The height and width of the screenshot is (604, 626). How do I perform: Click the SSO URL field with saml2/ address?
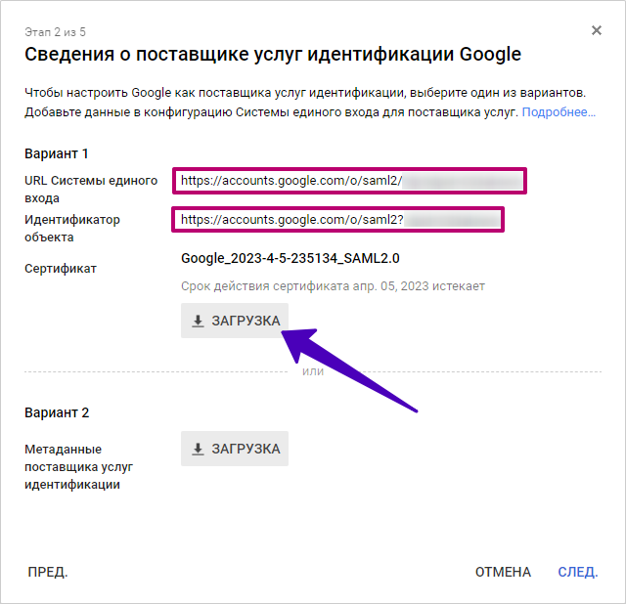tap(350, 181)
